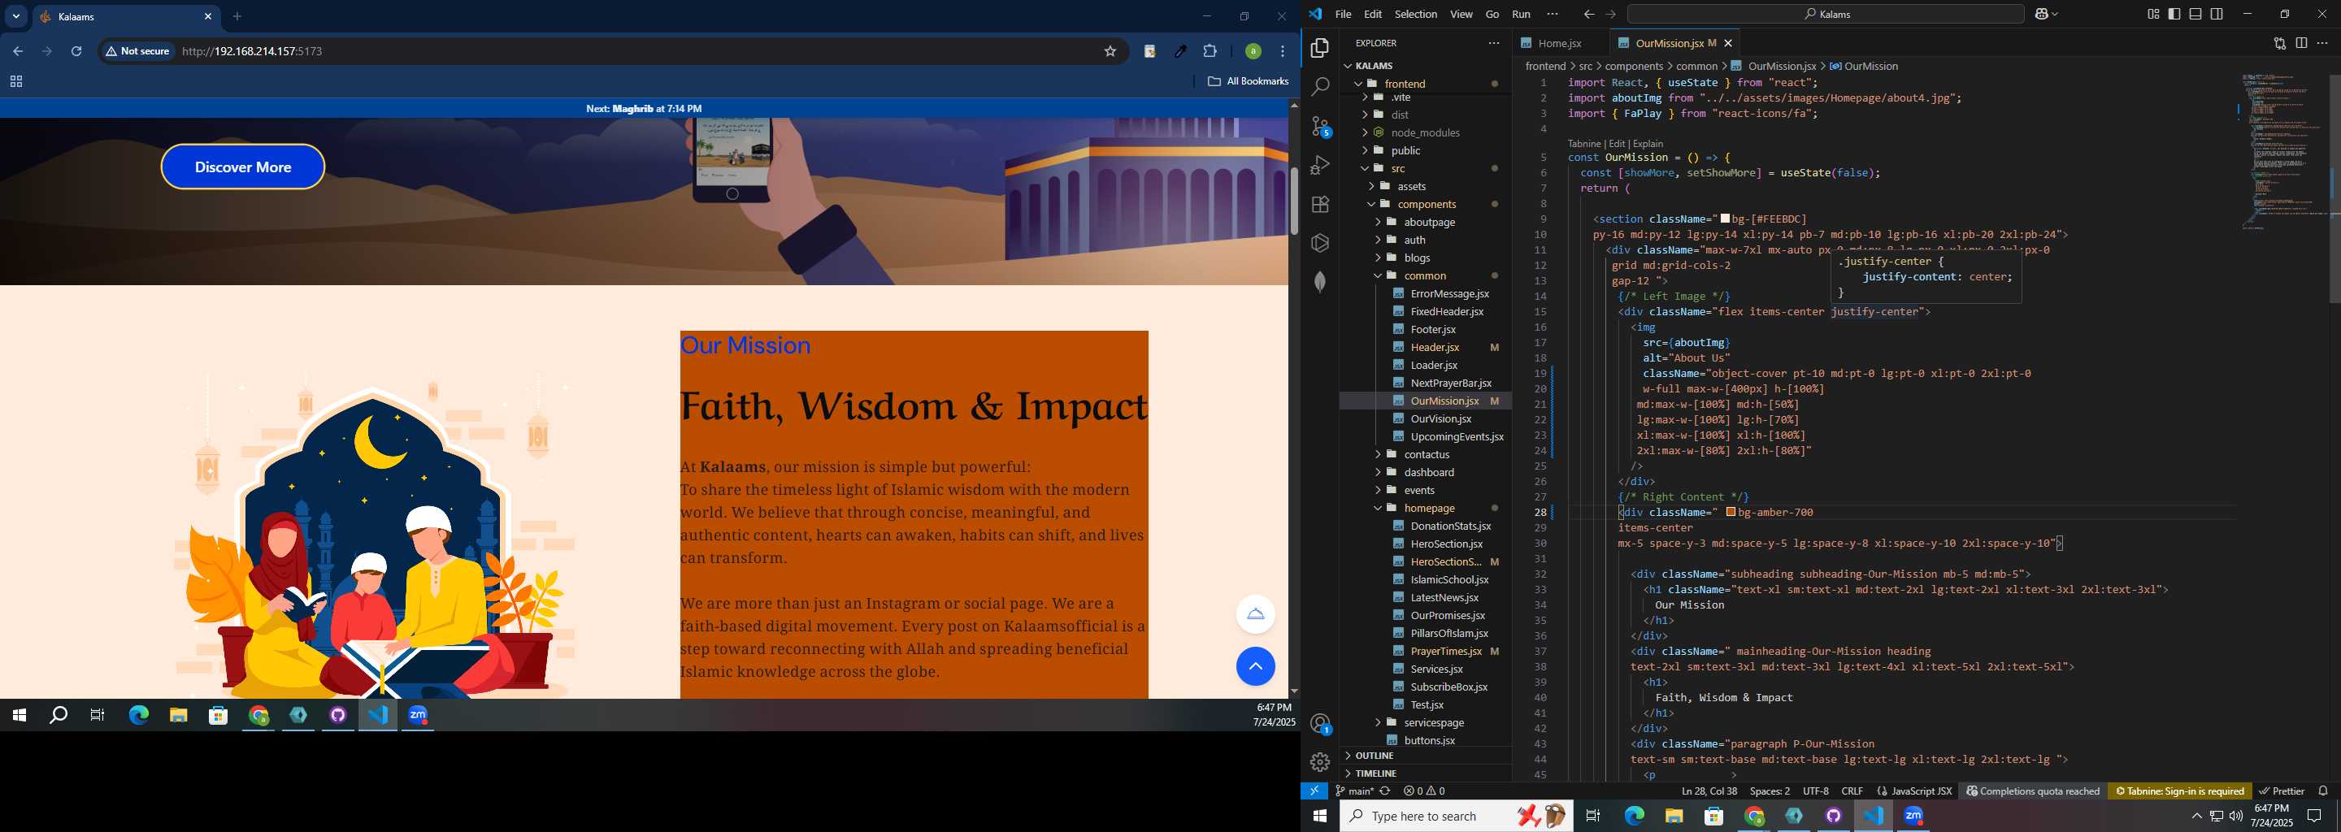Image resolution: width=2341 pixels, height=832 pixels.
Task: Open Search view in VS Code activity bar
Action: [x=1319, y=87]
